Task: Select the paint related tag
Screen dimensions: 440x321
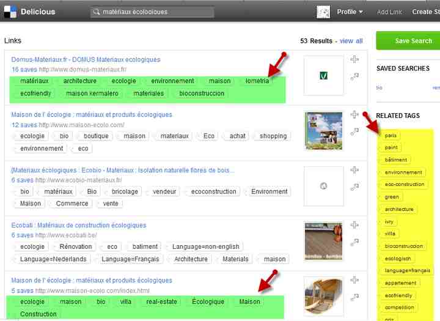Action: tap(391, 148)
